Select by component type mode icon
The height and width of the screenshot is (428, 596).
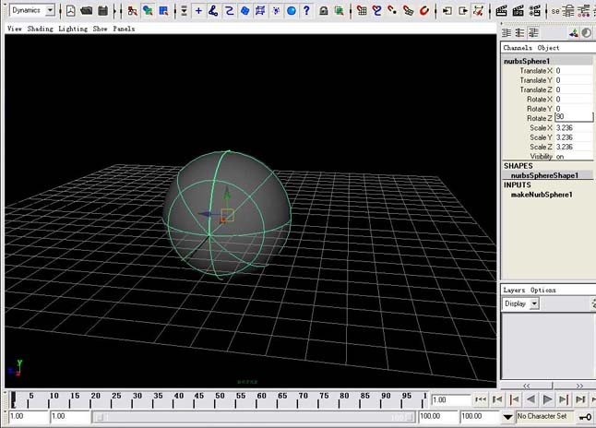coord(163,11)
